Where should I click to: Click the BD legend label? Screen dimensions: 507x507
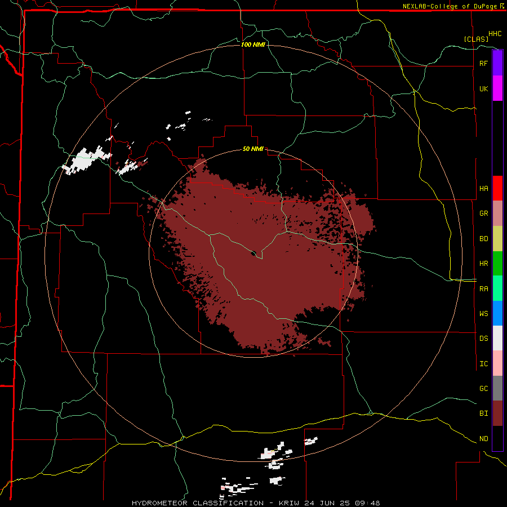(x=483, y=239)
